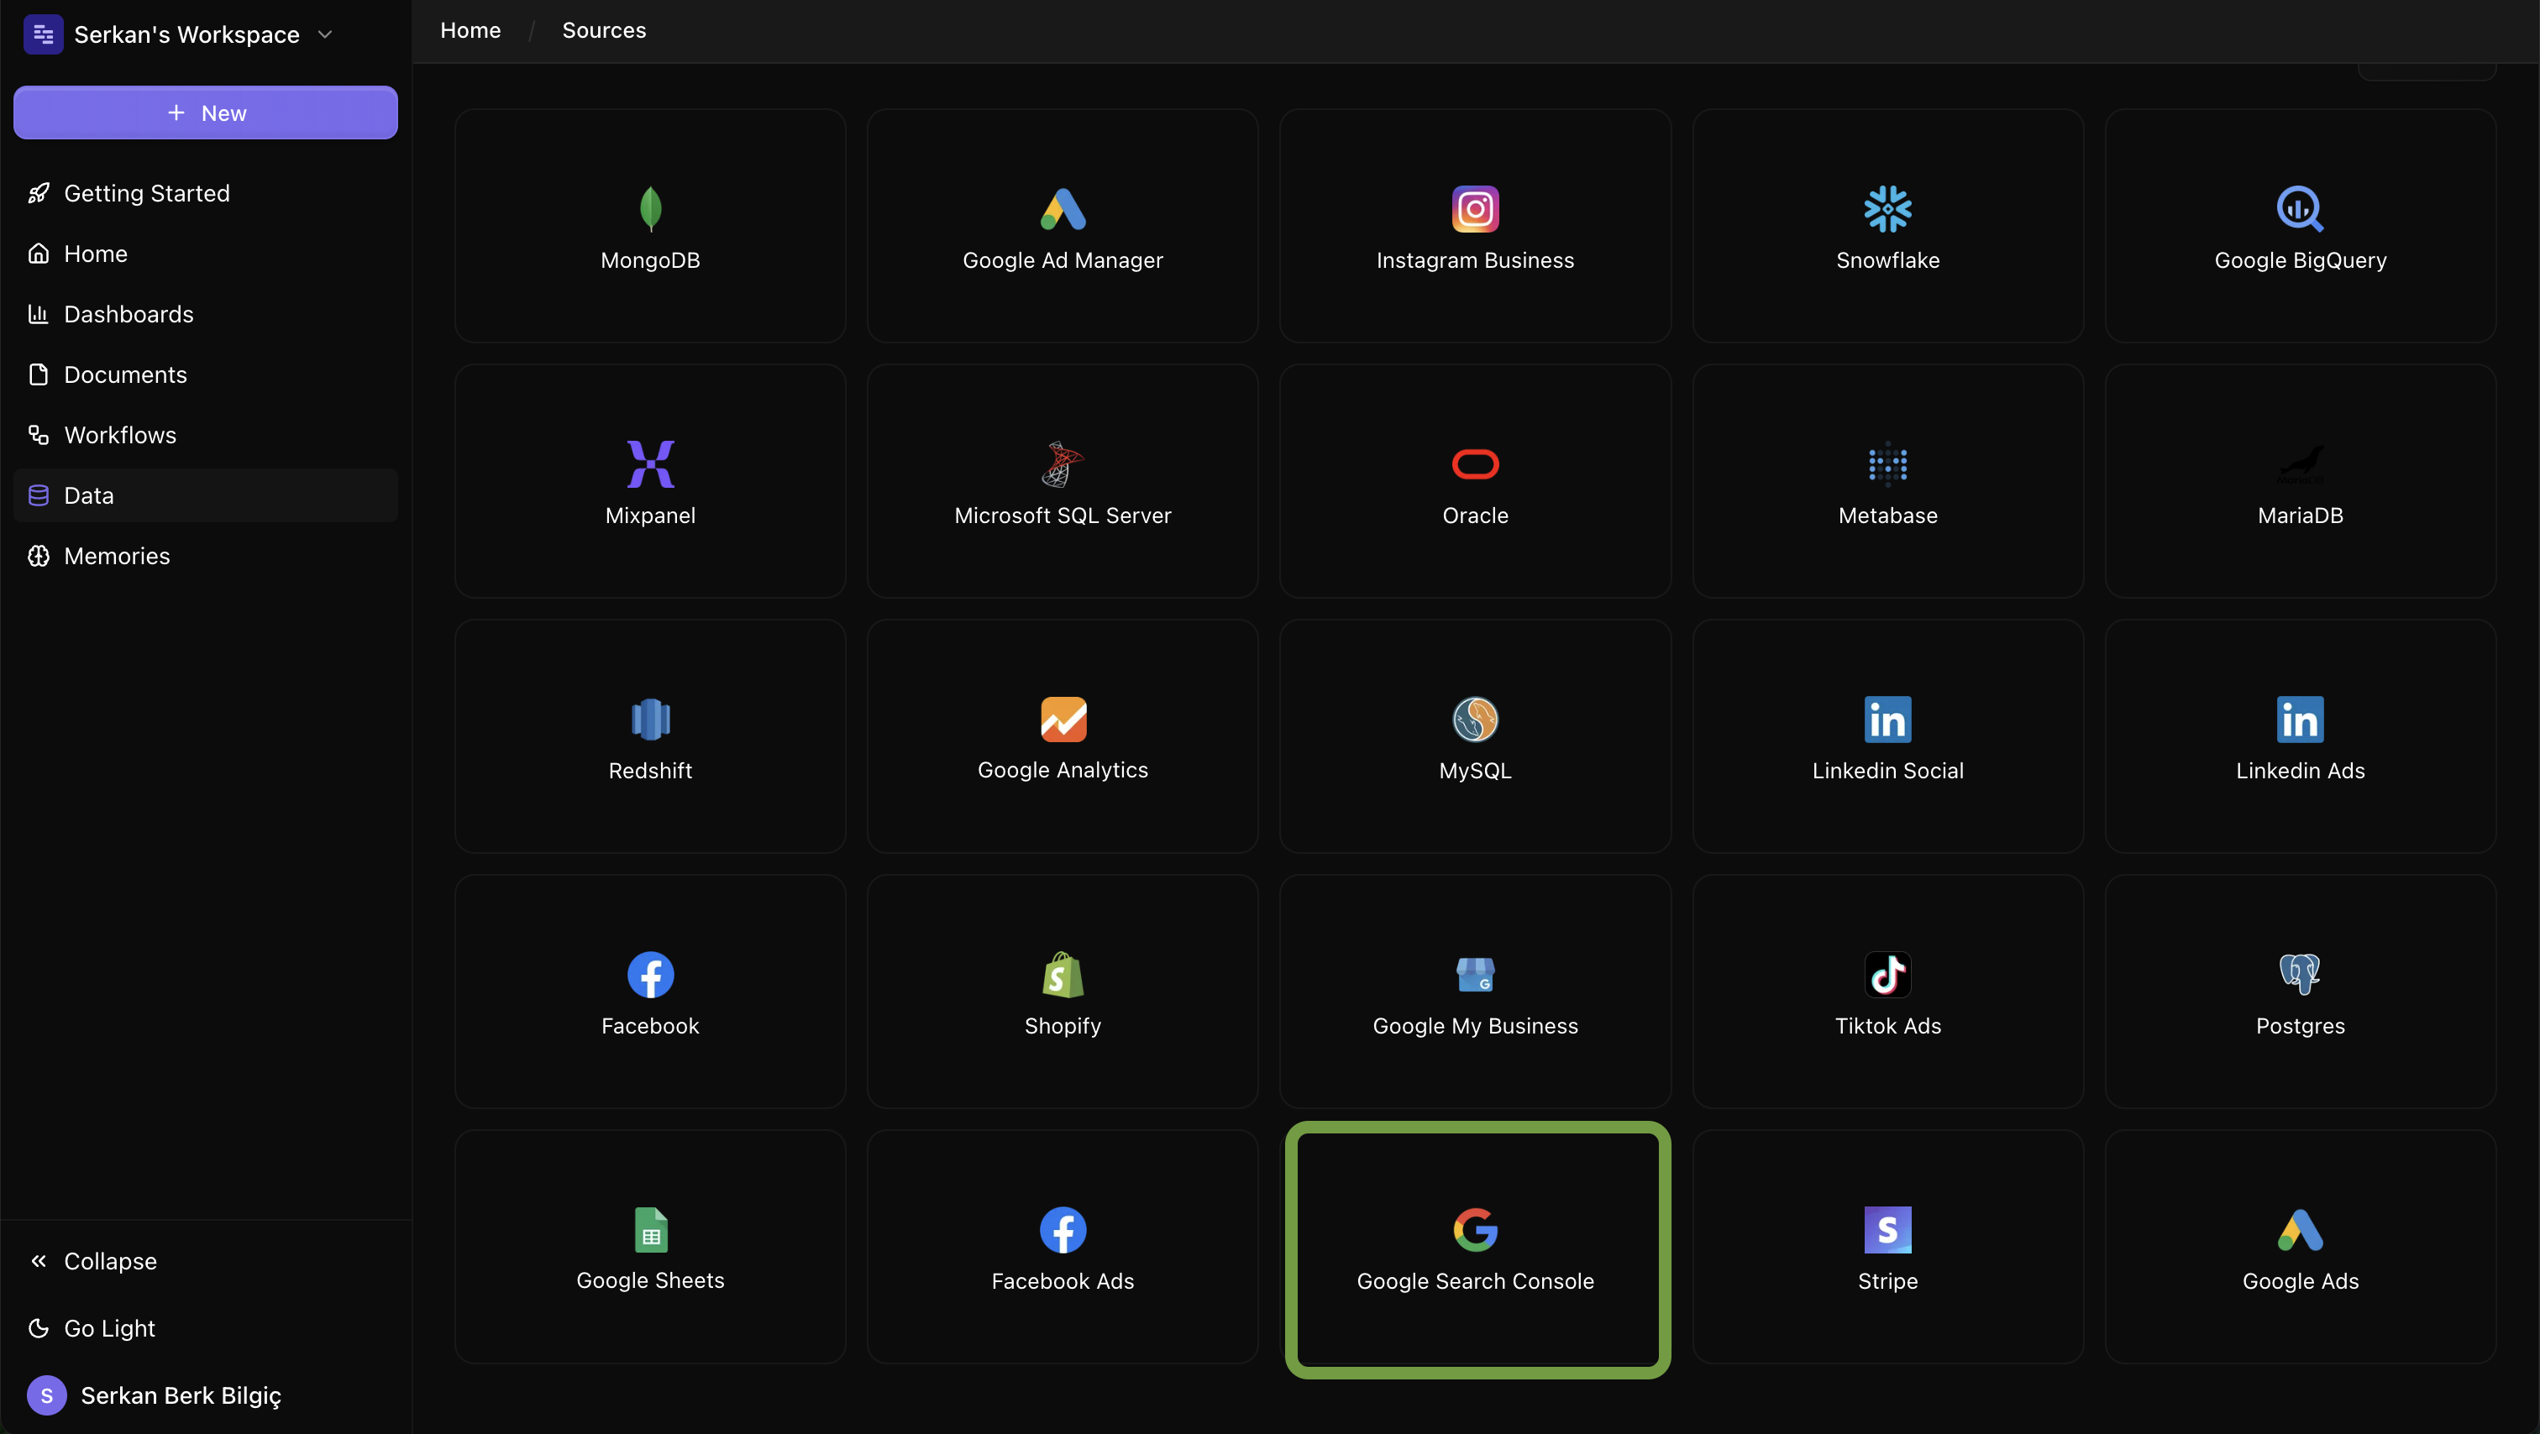Click the 'Shopify' card label
Image resolution: width=2540 pixels, height=1434 pixels.
pos(1062,1026)
